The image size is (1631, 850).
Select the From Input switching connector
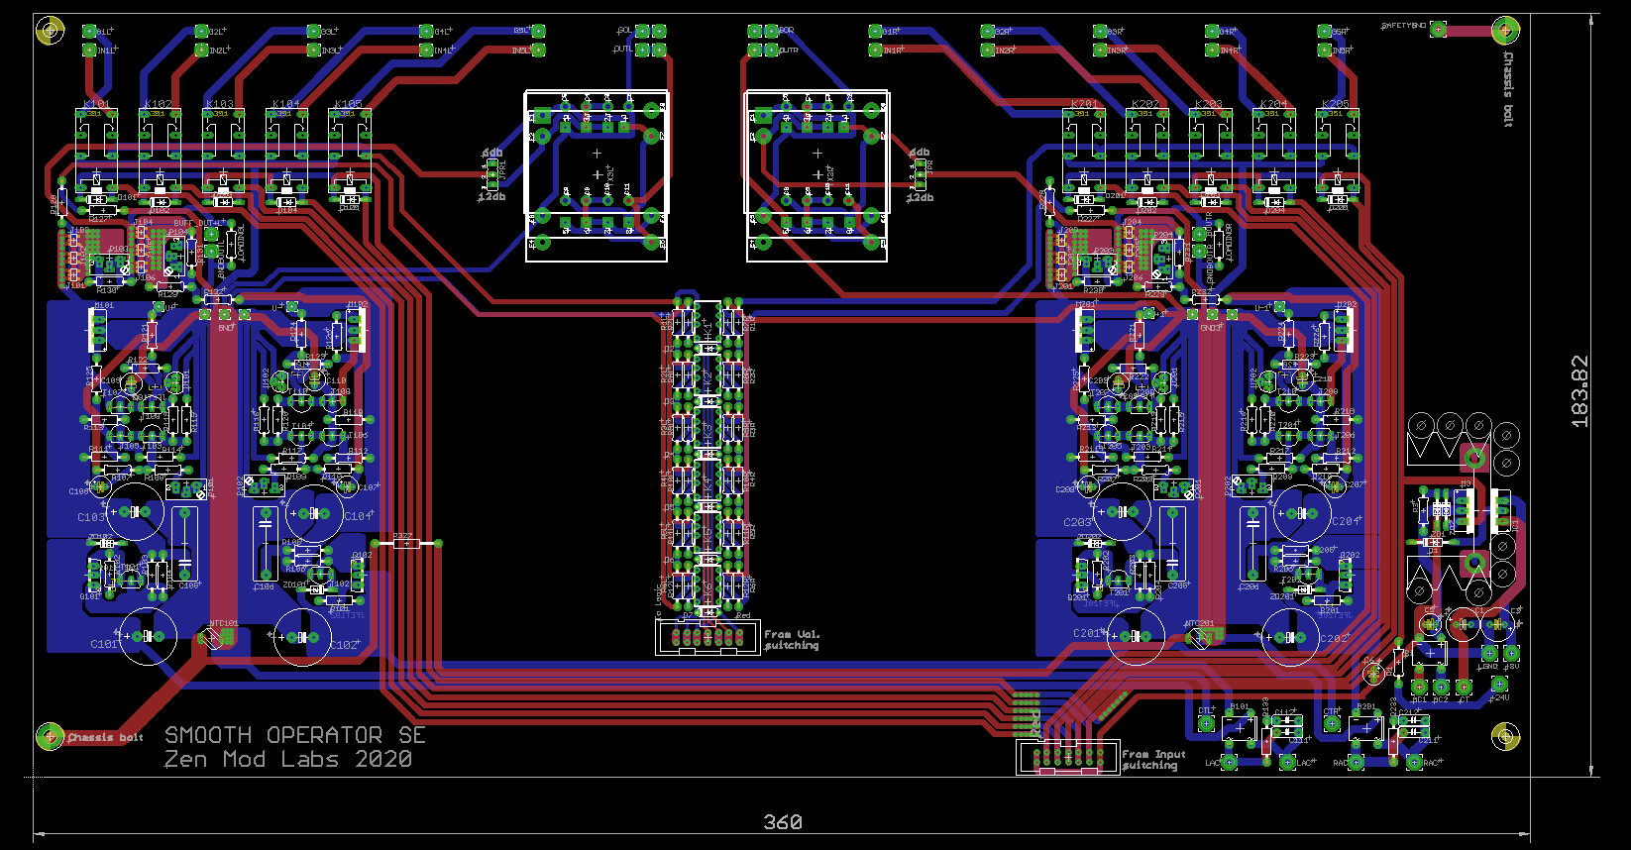click(1067, 756)
